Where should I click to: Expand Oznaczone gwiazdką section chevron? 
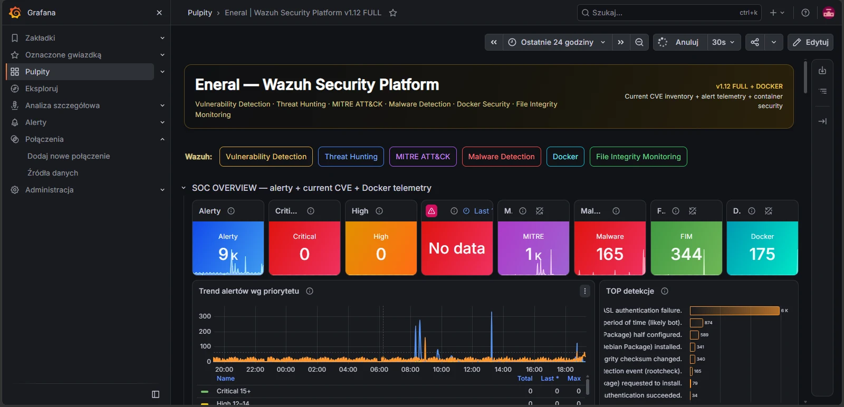coord(162,55)
